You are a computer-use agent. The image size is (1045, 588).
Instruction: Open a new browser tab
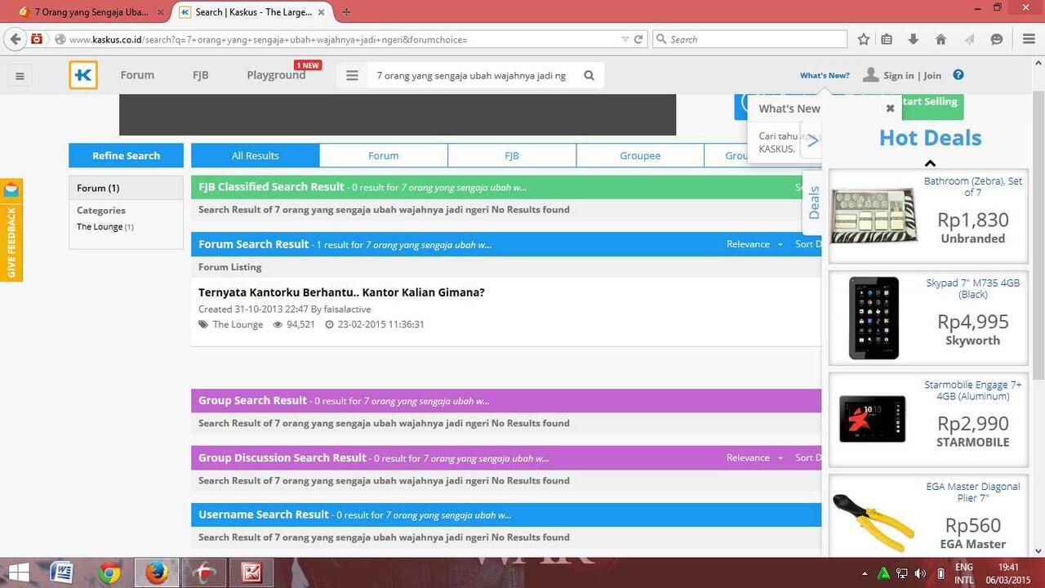coord(346,11)
